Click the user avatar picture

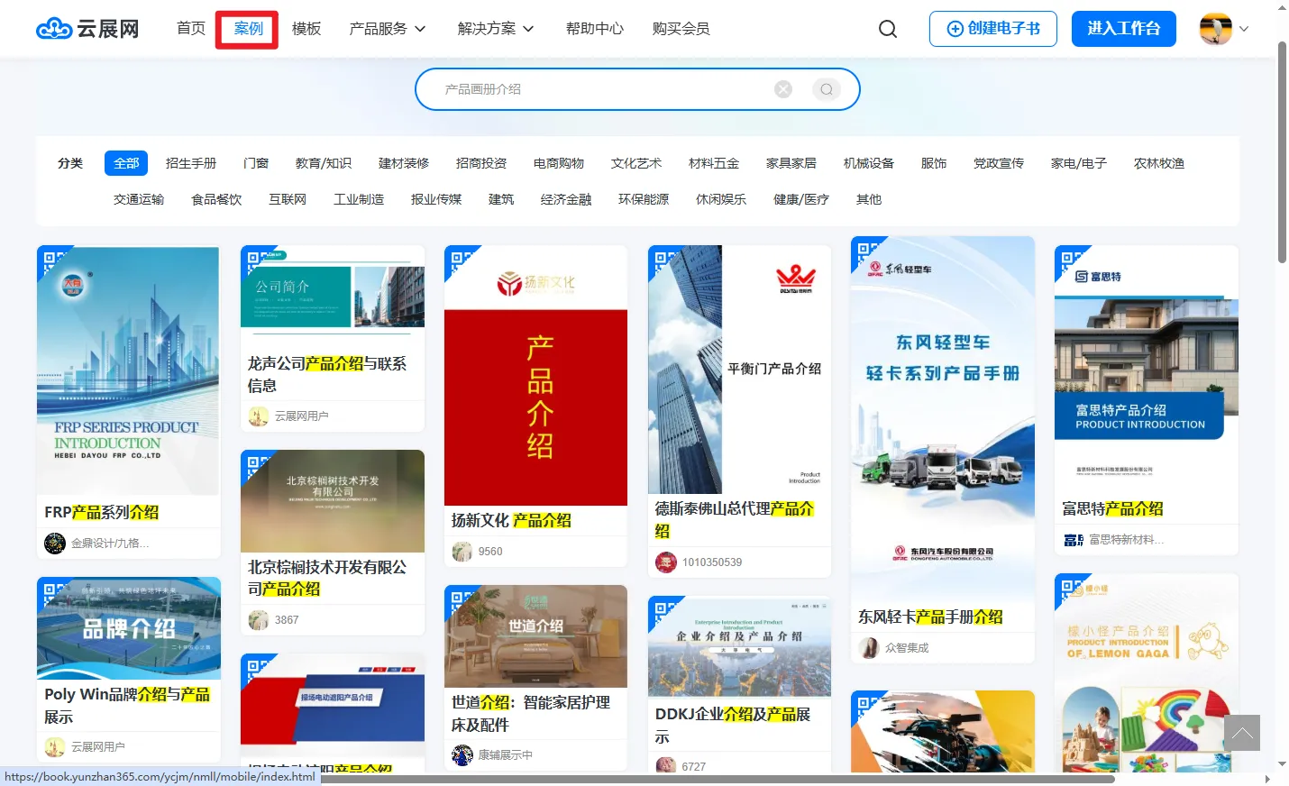(x=1216, y=29)
